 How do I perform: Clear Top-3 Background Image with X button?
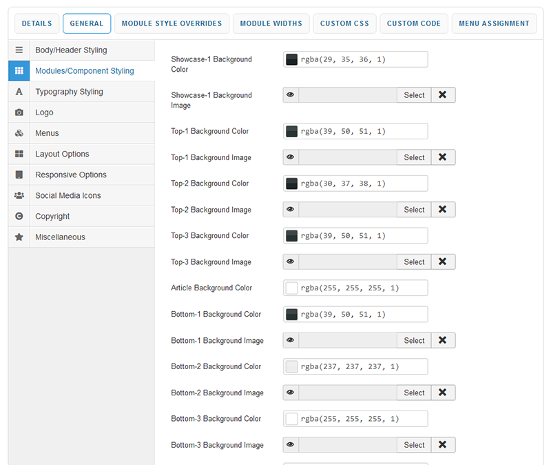443,262
